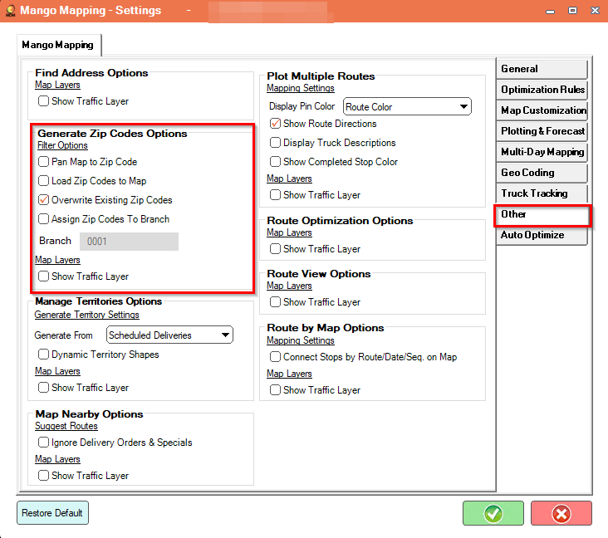Open the Map Customization section
This screenshot has height=538, width=608.
[542, 110]
